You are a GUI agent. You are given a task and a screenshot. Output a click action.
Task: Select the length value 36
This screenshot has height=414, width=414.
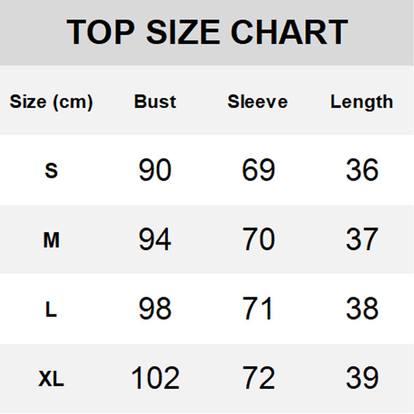pos(362,170)
